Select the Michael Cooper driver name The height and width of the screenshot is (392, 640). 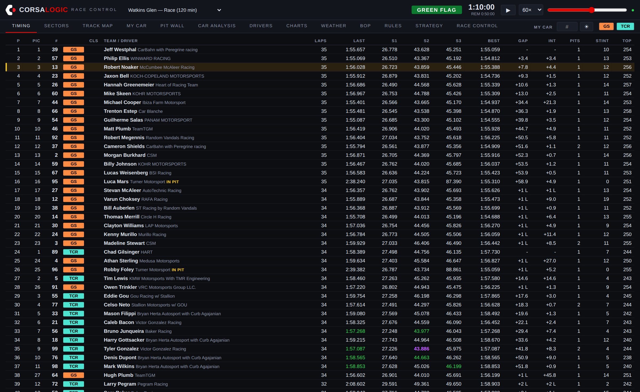[x=122, y=102]
